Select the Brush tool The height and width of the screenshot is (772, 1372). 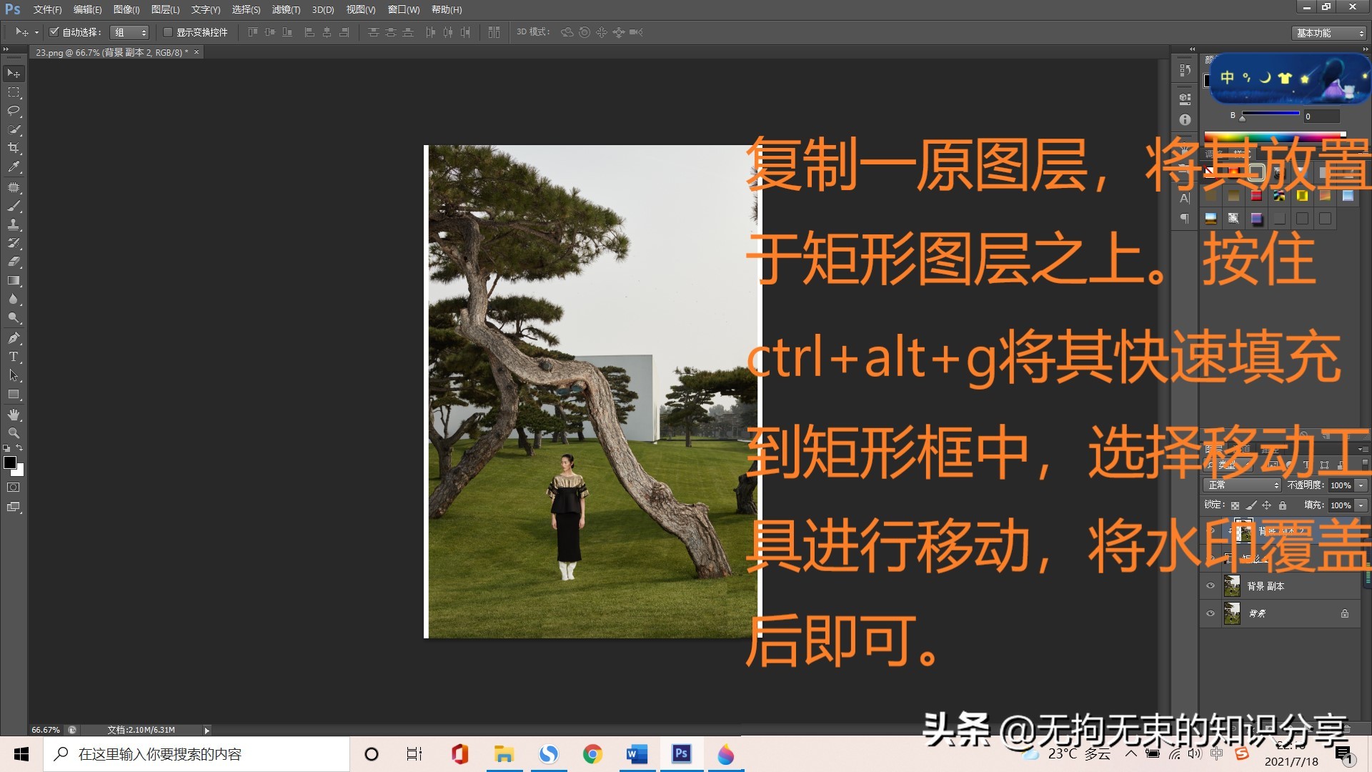coord(13,206)
